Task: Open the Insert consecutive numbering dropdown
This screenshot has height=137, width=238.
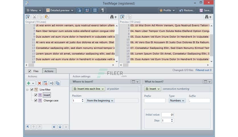Action: (x=152, y=89)
